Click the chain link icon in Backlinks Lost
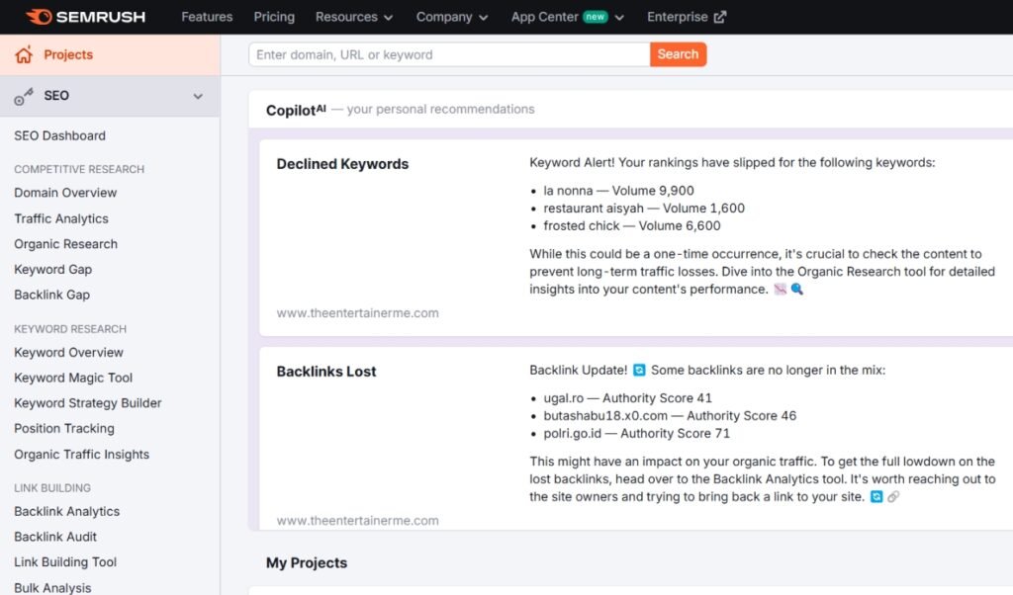 click(893, 497)
